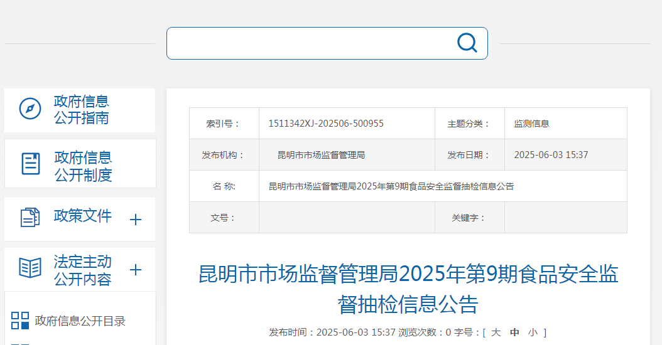Click the compass icon for 政府信息公开指南
This screenshot has width=662, height=345.
[30, 109]
